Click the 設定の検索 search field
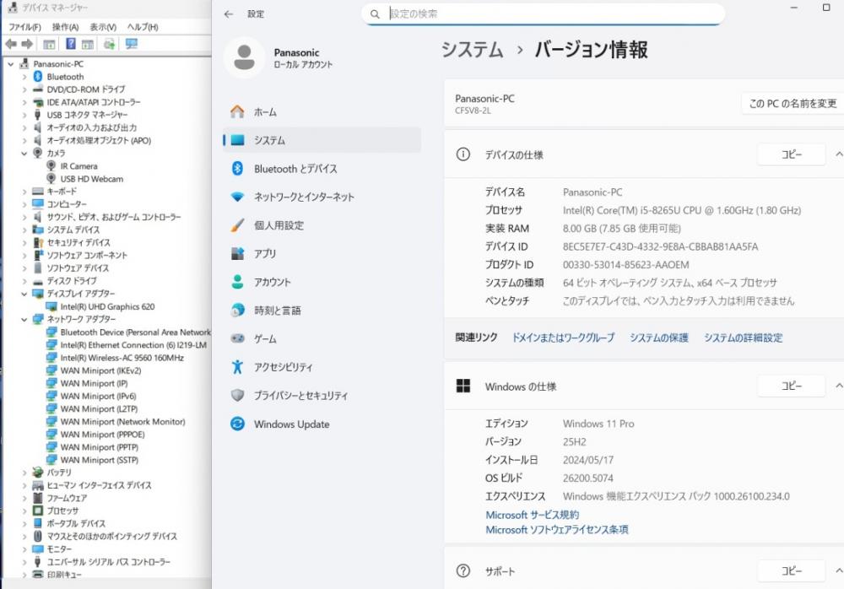844x589 pixels. pos(543,14)
